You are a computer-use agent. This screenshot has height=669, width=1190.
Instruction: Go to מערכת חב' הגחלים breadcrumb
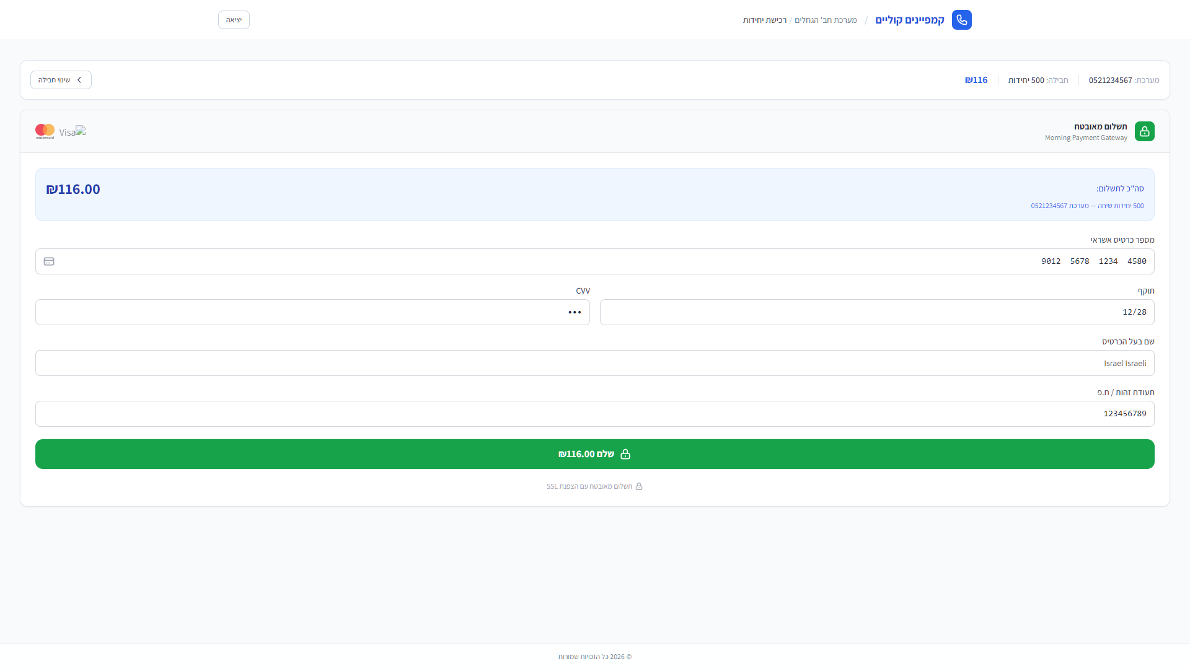coord(826,20)
